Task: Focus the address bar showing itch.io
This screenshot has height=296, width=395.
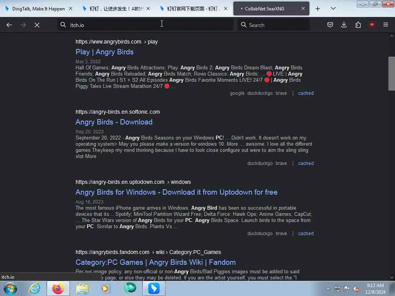Action: pos(145,25)
